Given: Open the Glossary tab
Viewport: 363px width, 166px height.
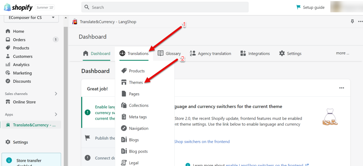Looking at the screenshot, I should (x=169, y=53).
